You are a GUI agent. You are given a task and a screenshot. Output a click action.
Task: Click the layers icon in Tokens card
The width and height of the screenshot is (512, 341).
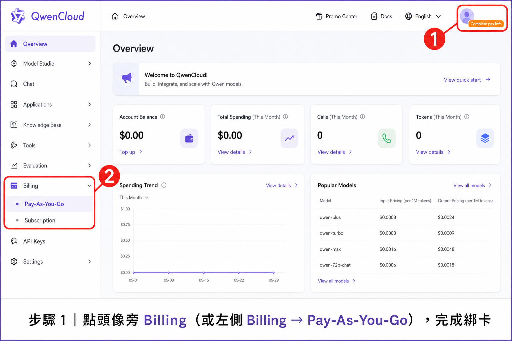click(485, 138)
